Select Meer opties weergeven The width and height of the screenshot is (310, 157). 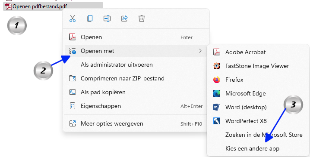coord(136,123)
